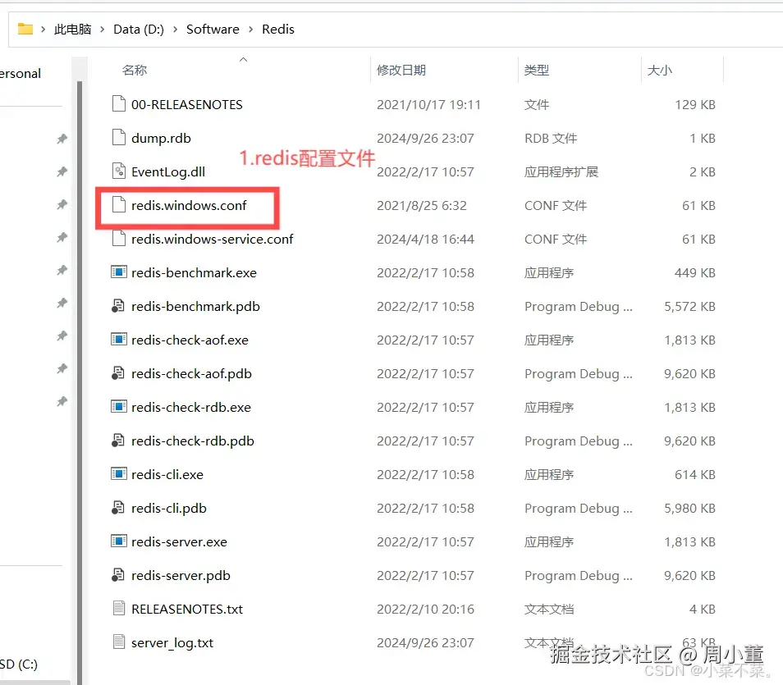Go to Software in the breadcrumb
Image resolution: width=783 pixels, height=685 pixels.
coord(213,30)
